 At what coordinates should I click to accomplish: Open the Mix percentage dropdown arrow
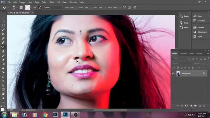(106, 8)
